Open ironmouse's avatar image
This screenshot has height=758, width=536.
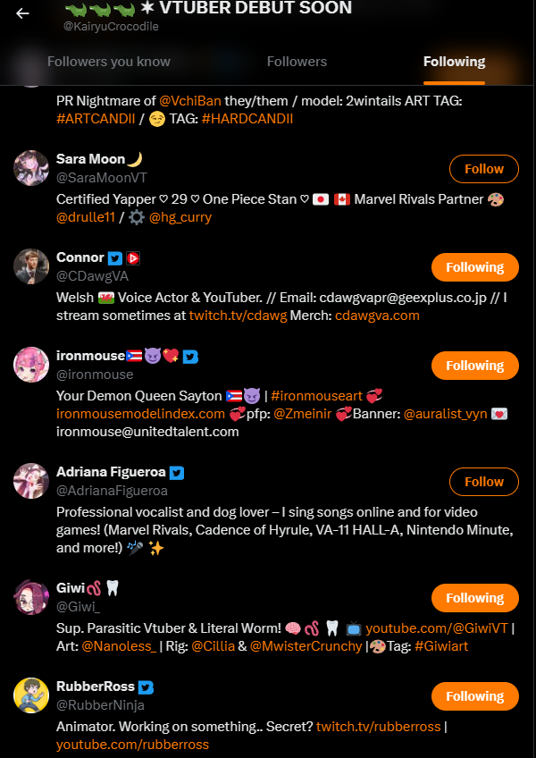click(31, 365)
